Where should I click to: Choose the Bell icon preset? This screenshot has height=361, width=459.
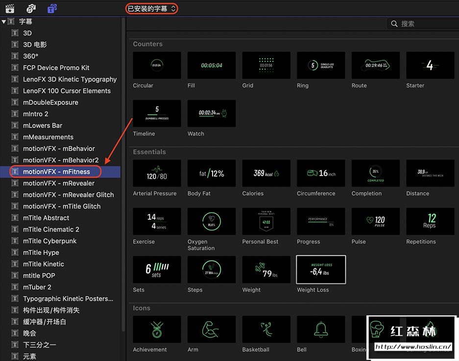[x=321, y=329]
